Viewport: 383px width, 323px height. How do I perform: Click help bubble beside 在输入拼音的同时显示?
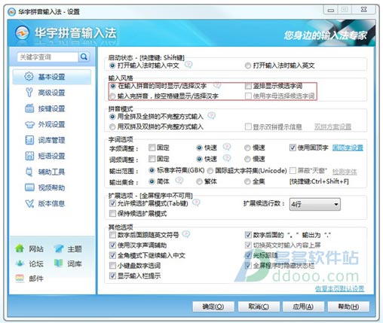click(217, 85)
